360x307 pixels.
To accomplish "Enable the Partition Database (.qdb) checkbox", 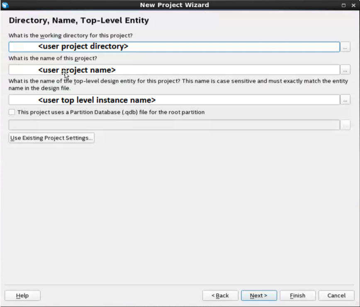I will (x=12, y=112).
